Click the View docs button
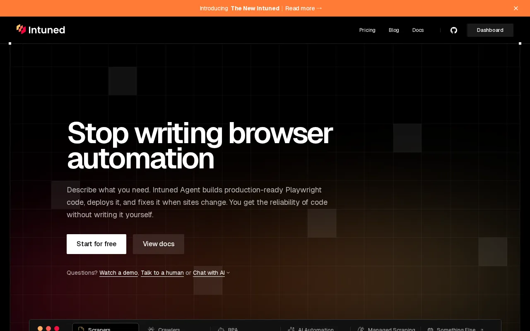The width and height of the screenshot is (530, 331). 159,244
